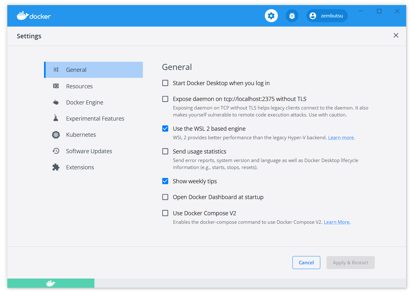Click the Apply & Restart button
Viewport: 415px width, 295px height.
click(x=351, y=262)
